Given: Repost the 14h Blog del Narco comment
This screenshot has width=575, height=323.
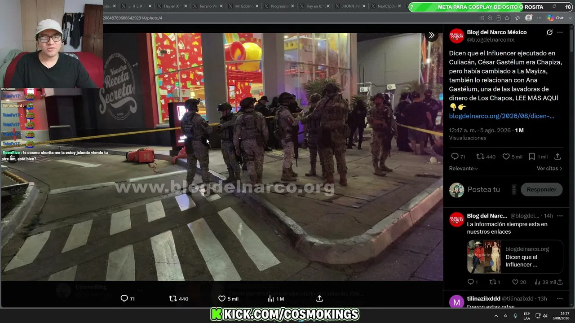Looking at the screenshot, I should click(x=492, y=282).
